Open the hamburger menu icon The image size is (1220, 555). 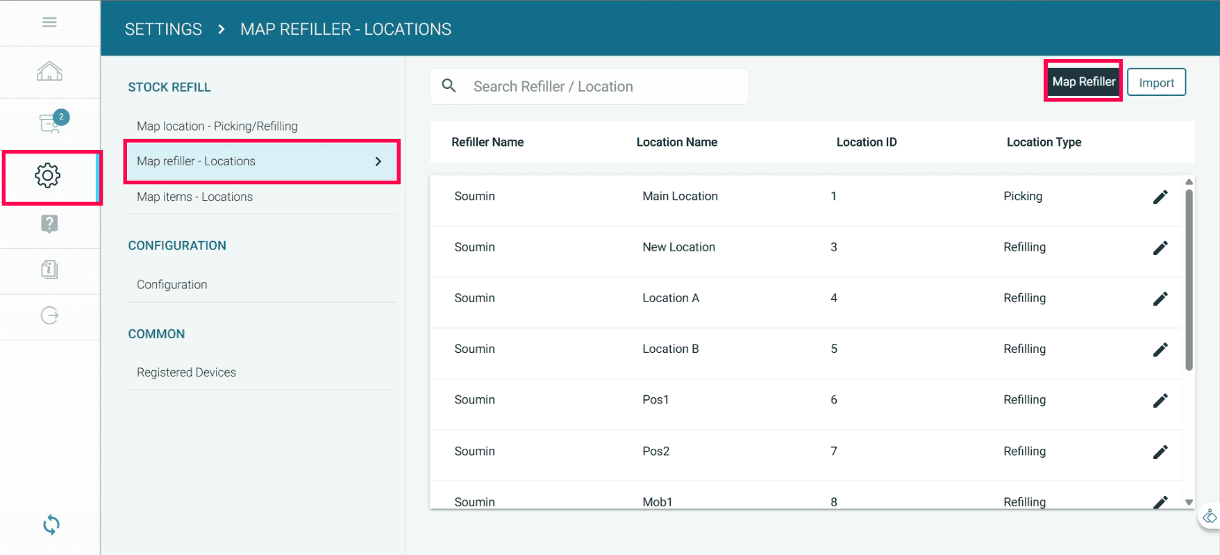click(x=49, y=22)
